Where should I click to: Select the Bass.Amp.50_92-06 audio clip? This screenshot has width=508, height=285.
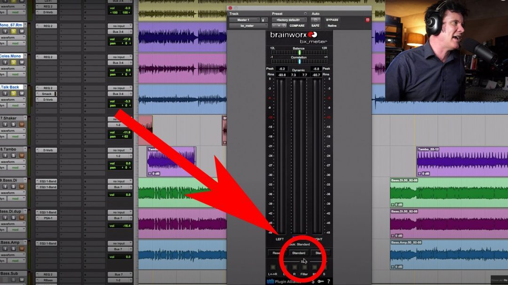449,254
